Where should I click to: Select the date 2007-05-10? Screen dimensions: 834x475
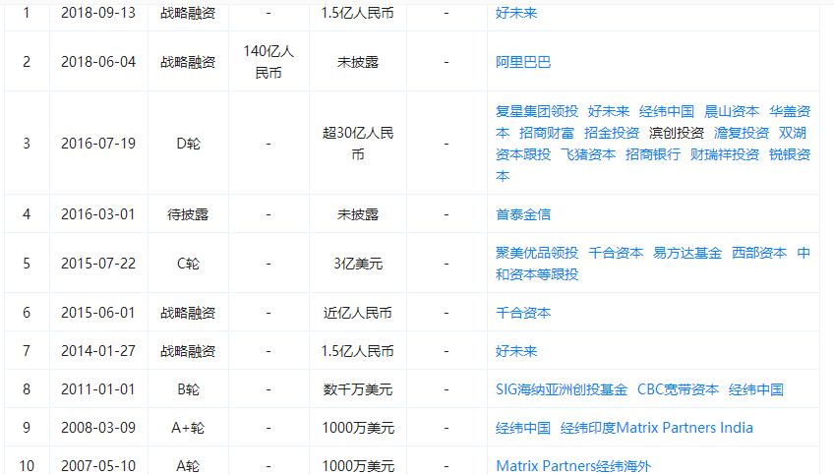98,466
